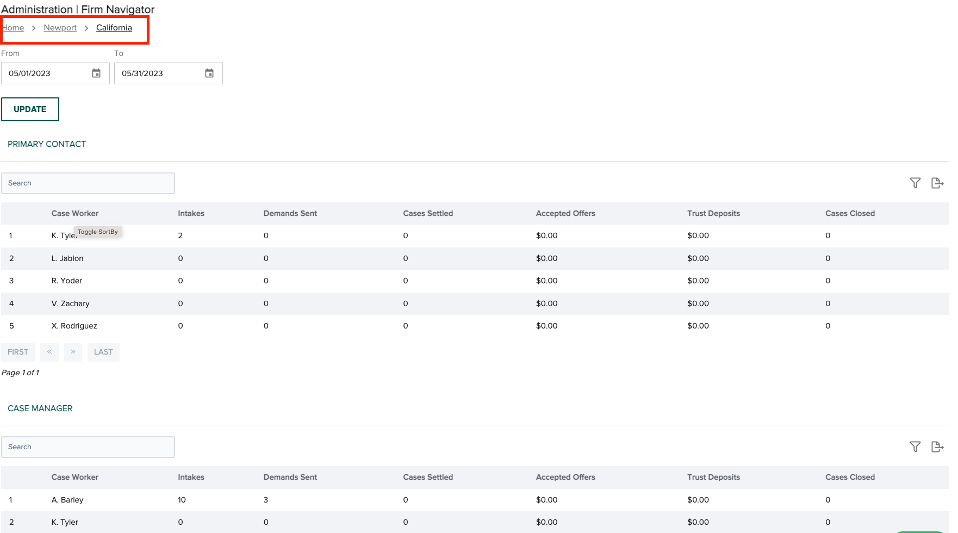Click A. Barley's Demands Sent value 3
The image size is (958, 533).
(x=266, y=500)
